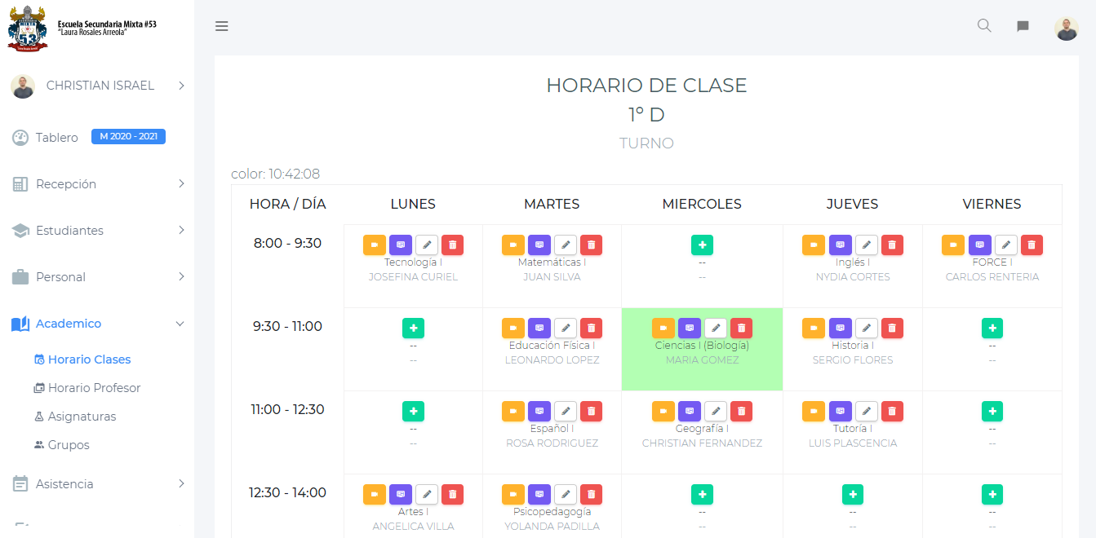Click the purple screen icon for FORCE I

(x=980, y=245)
